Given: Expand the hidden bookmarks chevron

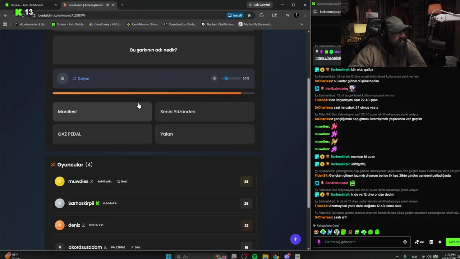Looking at the screenshot, I should tap(302, 24).
